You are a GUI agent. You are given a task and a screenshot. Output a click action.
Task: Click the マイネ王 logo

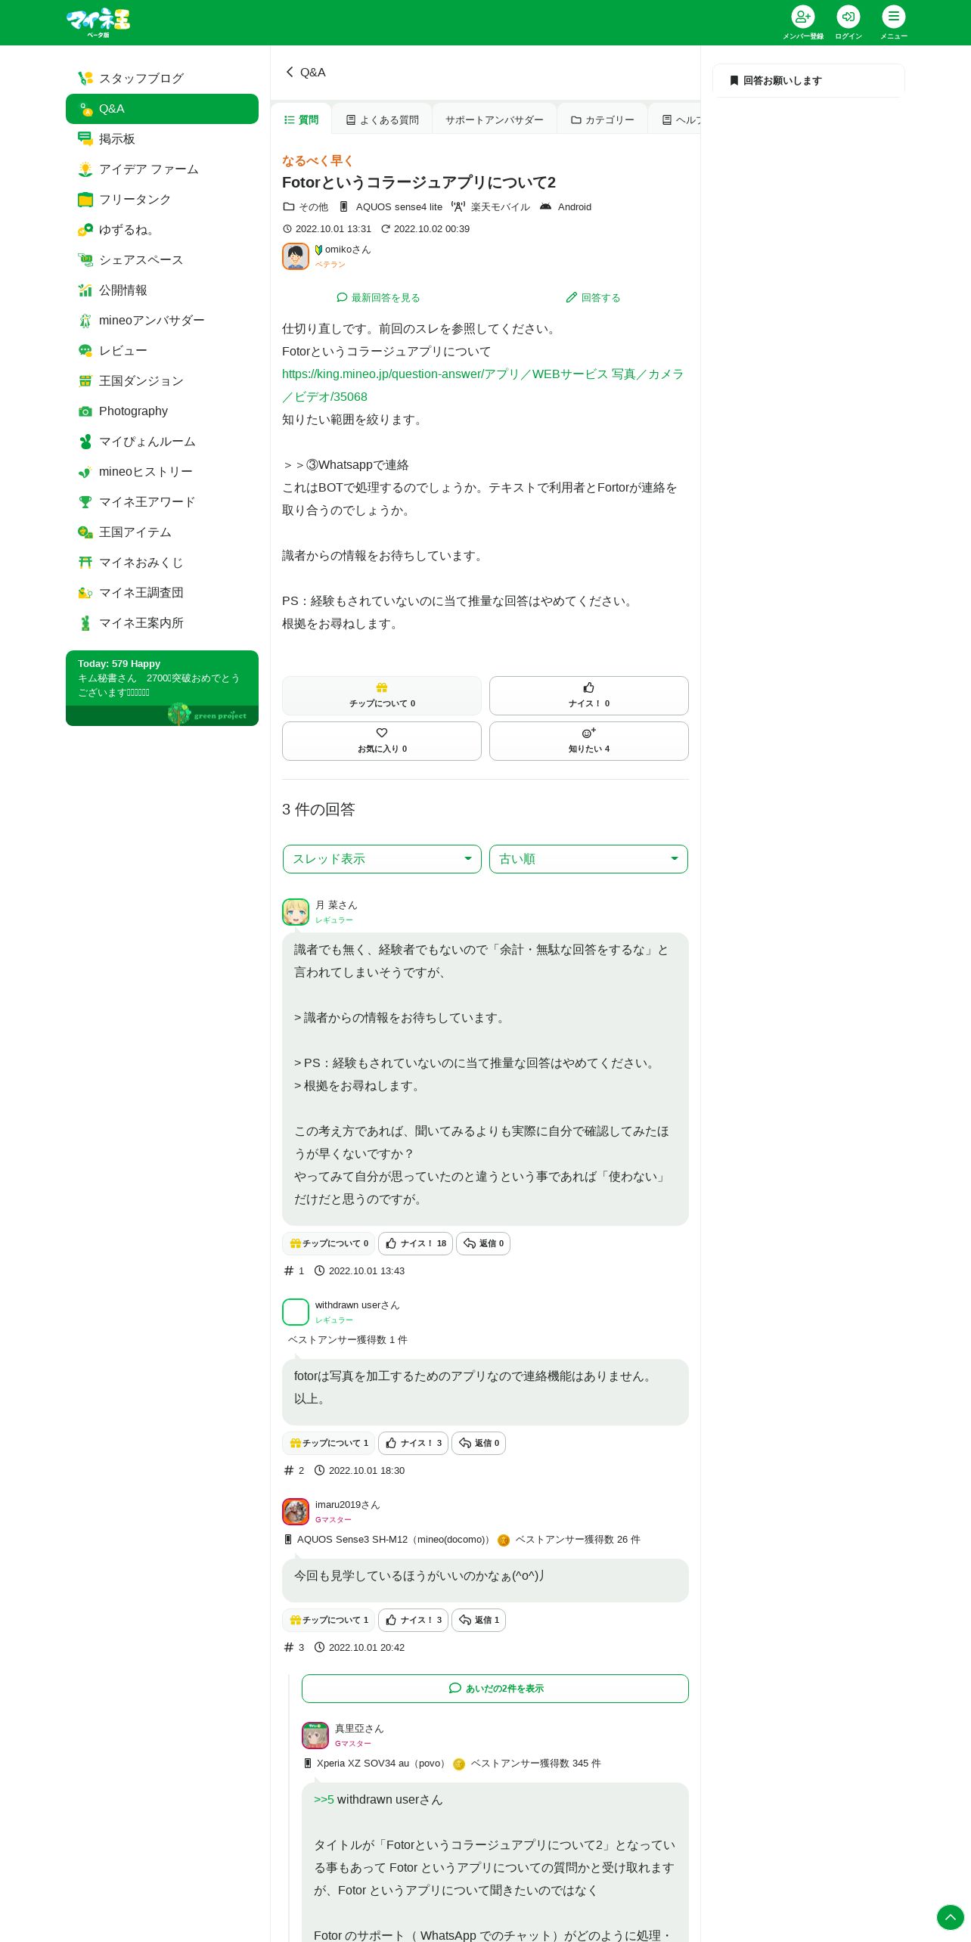pos(98,22)
